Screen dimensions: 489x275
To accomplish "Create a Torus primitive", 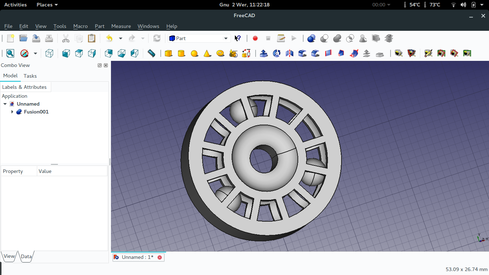I will tap(220, 53).
